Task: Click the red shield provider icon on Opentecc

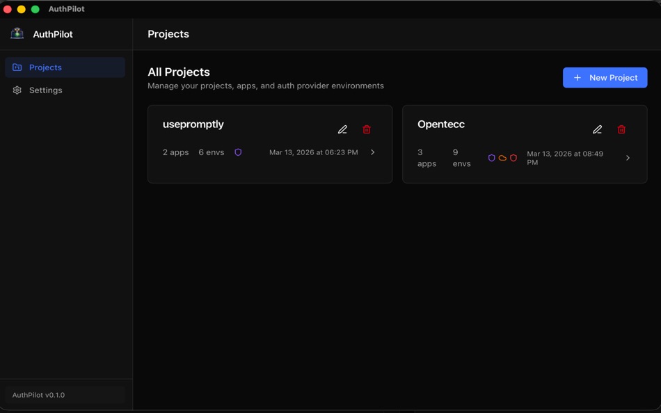Action: coord(513,158)
